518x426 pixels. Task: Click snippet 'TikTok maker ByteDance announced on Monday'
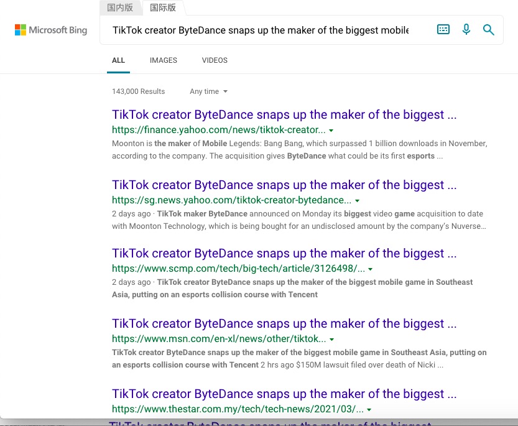tap(299, 220)
